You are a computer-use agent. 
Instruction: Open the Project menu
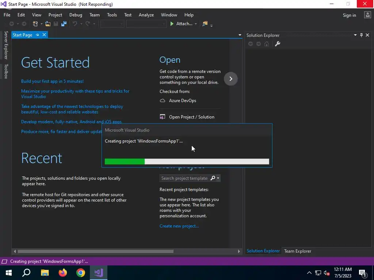pyautogui.click(x=55, y=15)
